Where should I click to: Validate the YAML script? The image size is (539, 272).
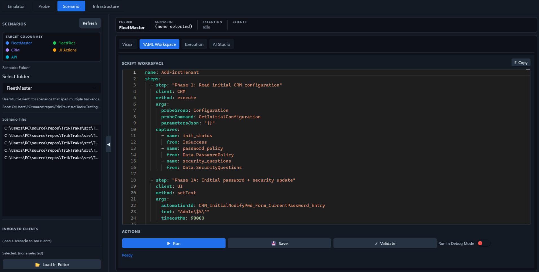(385, 243)
